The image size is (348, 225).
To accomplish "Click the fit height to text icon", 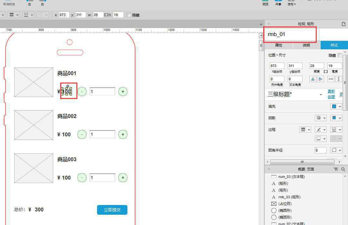I will [x=338, y=79].
